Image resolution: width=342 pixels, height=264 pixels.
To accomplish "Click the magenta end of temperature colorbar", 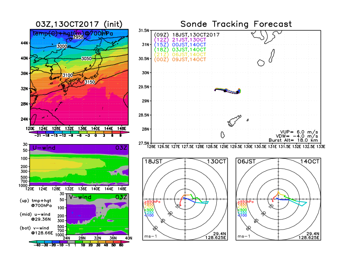I will [x=125, y=132].
